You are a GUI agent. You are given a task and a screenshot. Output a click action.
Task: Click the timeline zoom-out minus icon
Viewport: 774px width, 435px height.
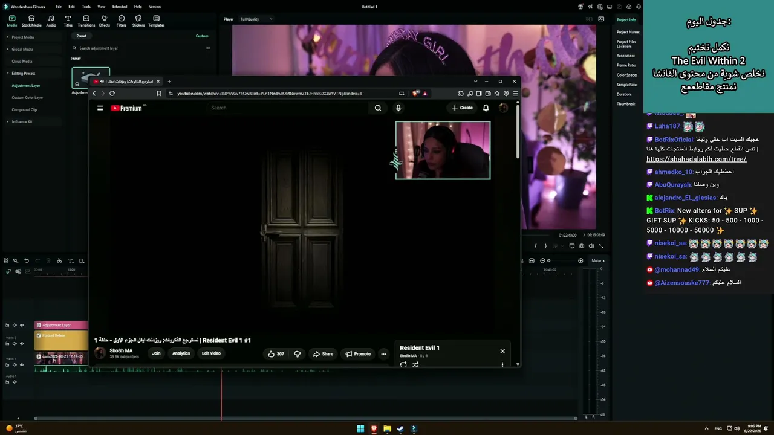pos(542,260)
